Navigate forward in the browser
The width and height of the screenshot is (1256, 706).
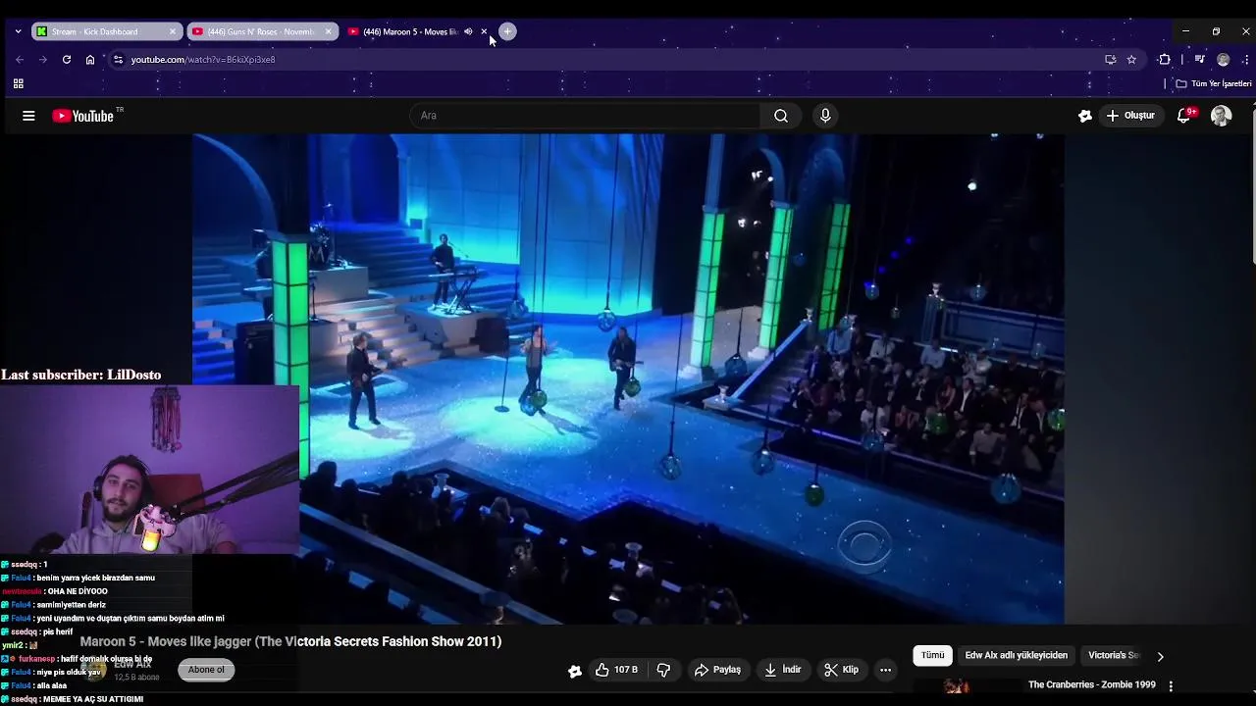tap(43, 60)
